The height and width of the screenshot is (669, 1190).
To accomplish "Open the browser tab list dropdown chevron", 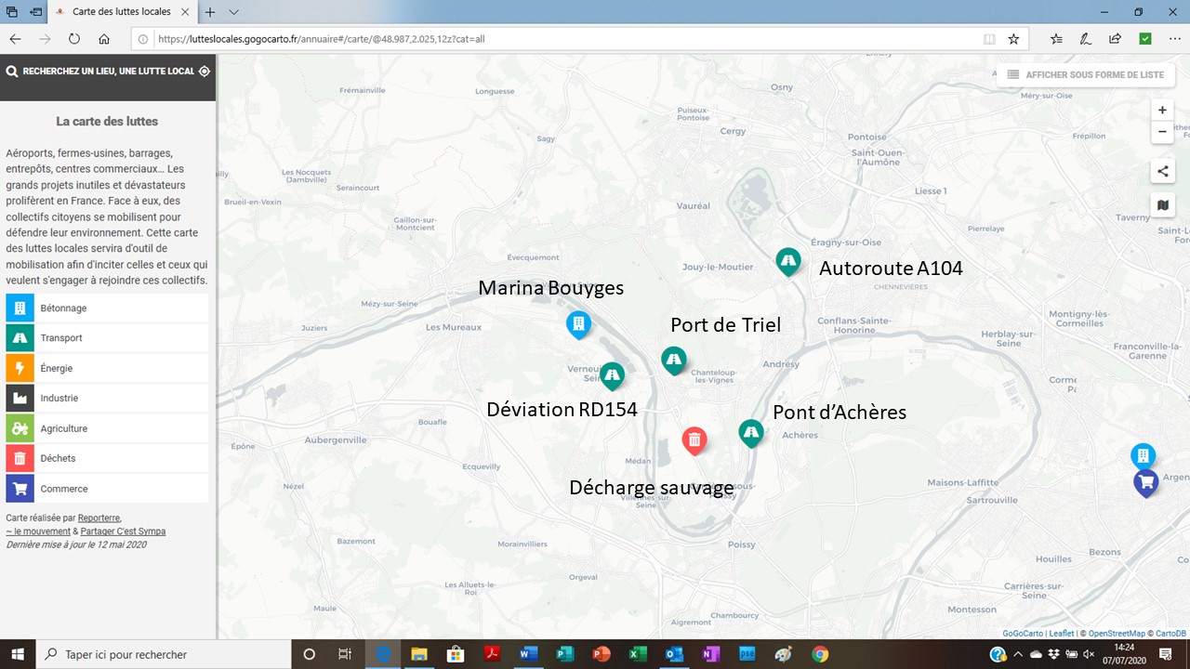I will click(x=234, y=12).
